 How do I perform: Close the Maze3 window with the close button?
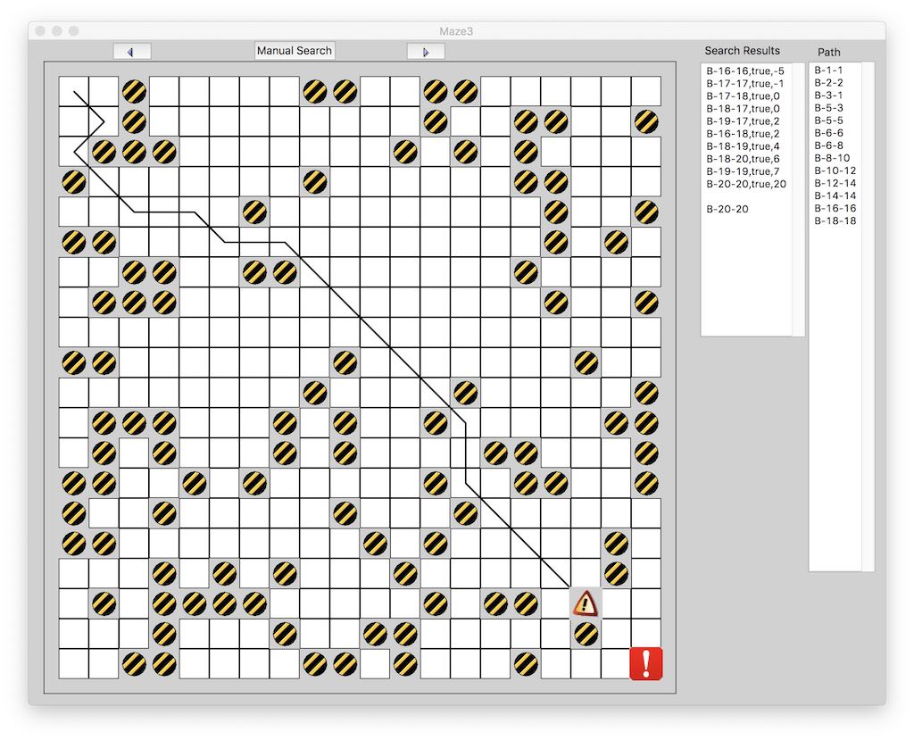coord(41,31)
